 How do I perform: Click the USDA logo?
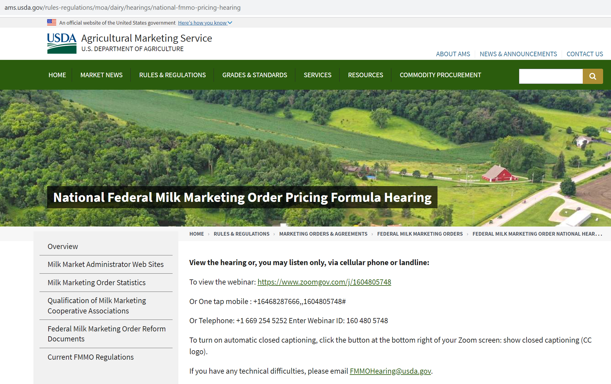tap(62, 43)
